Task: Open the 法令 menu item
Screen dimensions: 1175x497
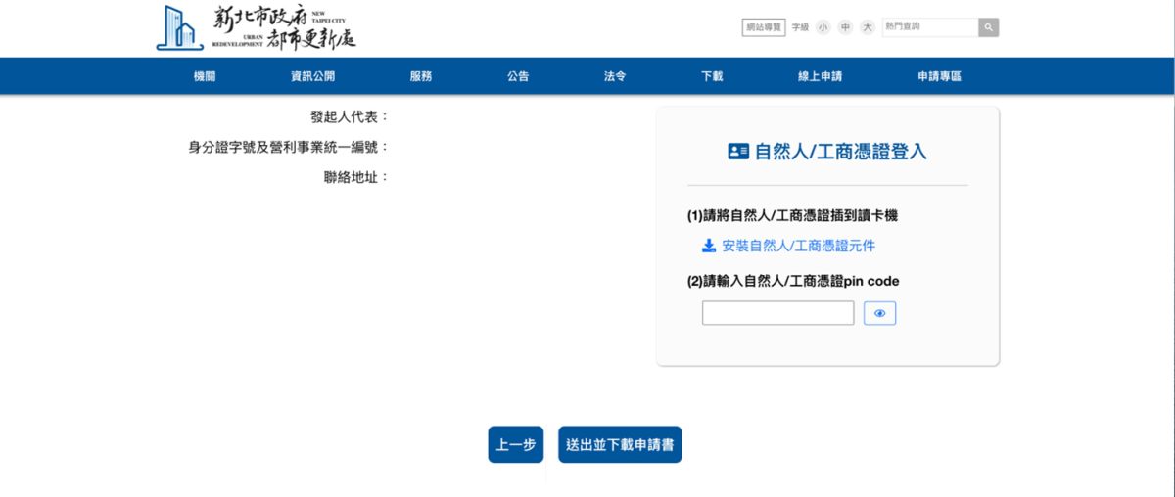Action: point(615,76)
